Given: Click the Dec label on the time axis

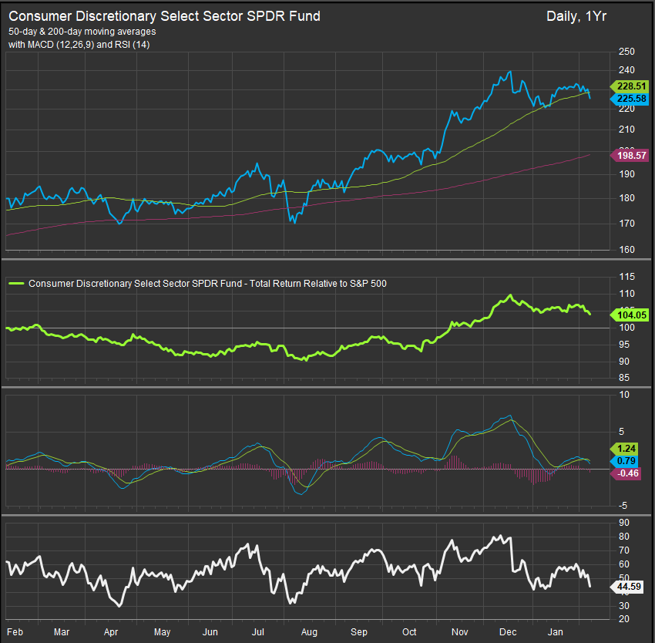Looking at the screenshot, I should (508, 632).
